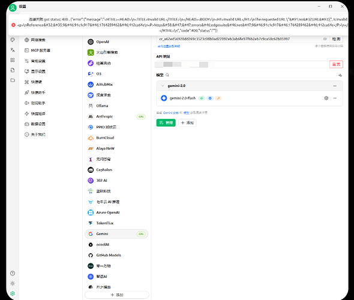Toggle API key visibility eye icon

click(325, 39)
